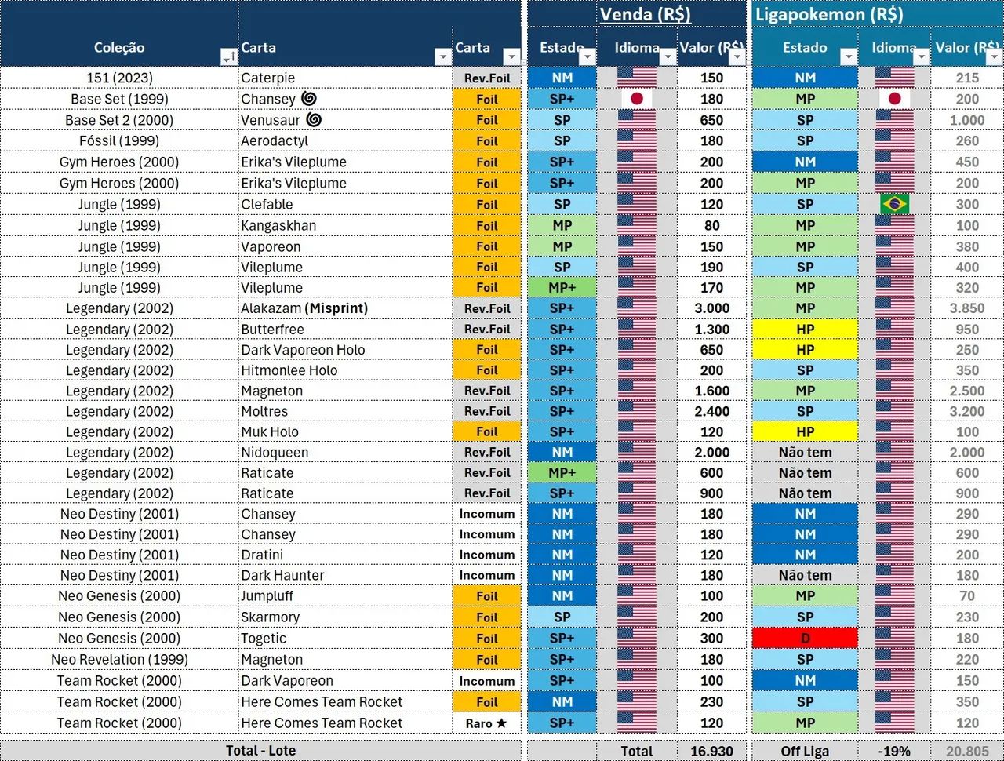Click the "Butterfree" card cell

click(x=345, y=330)
